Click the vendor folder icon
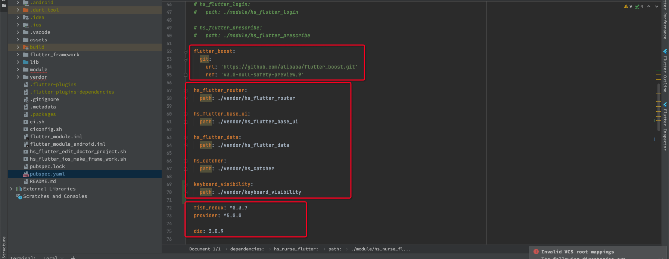This screenshot has height=259, width=669. click(26, 77)
